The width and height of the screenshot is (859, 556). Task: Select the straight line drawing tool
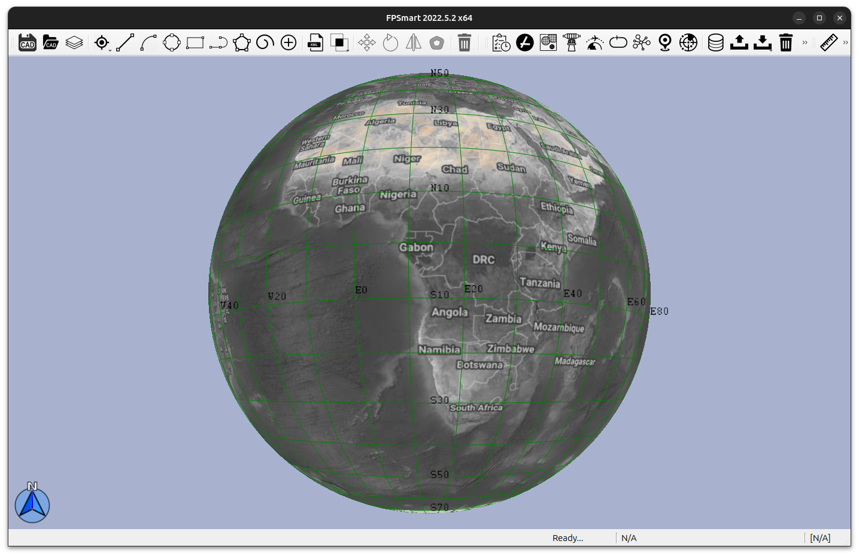[125, 42]
